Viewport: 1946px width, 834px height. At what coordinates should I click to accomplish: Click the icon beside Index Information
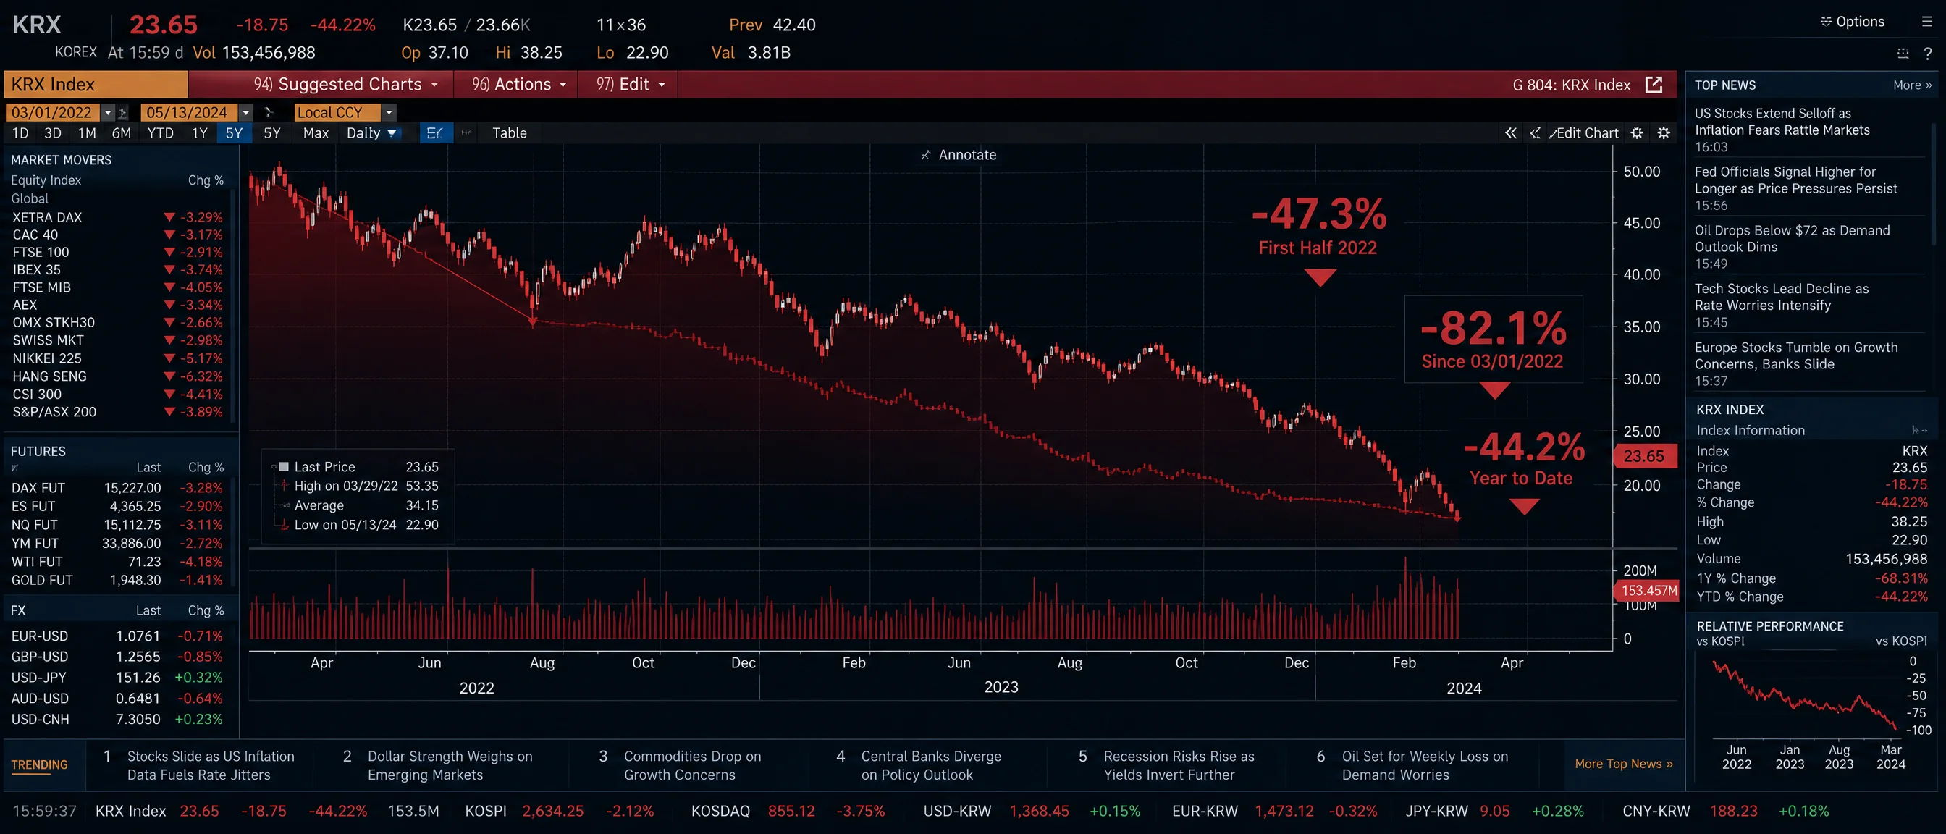click(1918, 431)
